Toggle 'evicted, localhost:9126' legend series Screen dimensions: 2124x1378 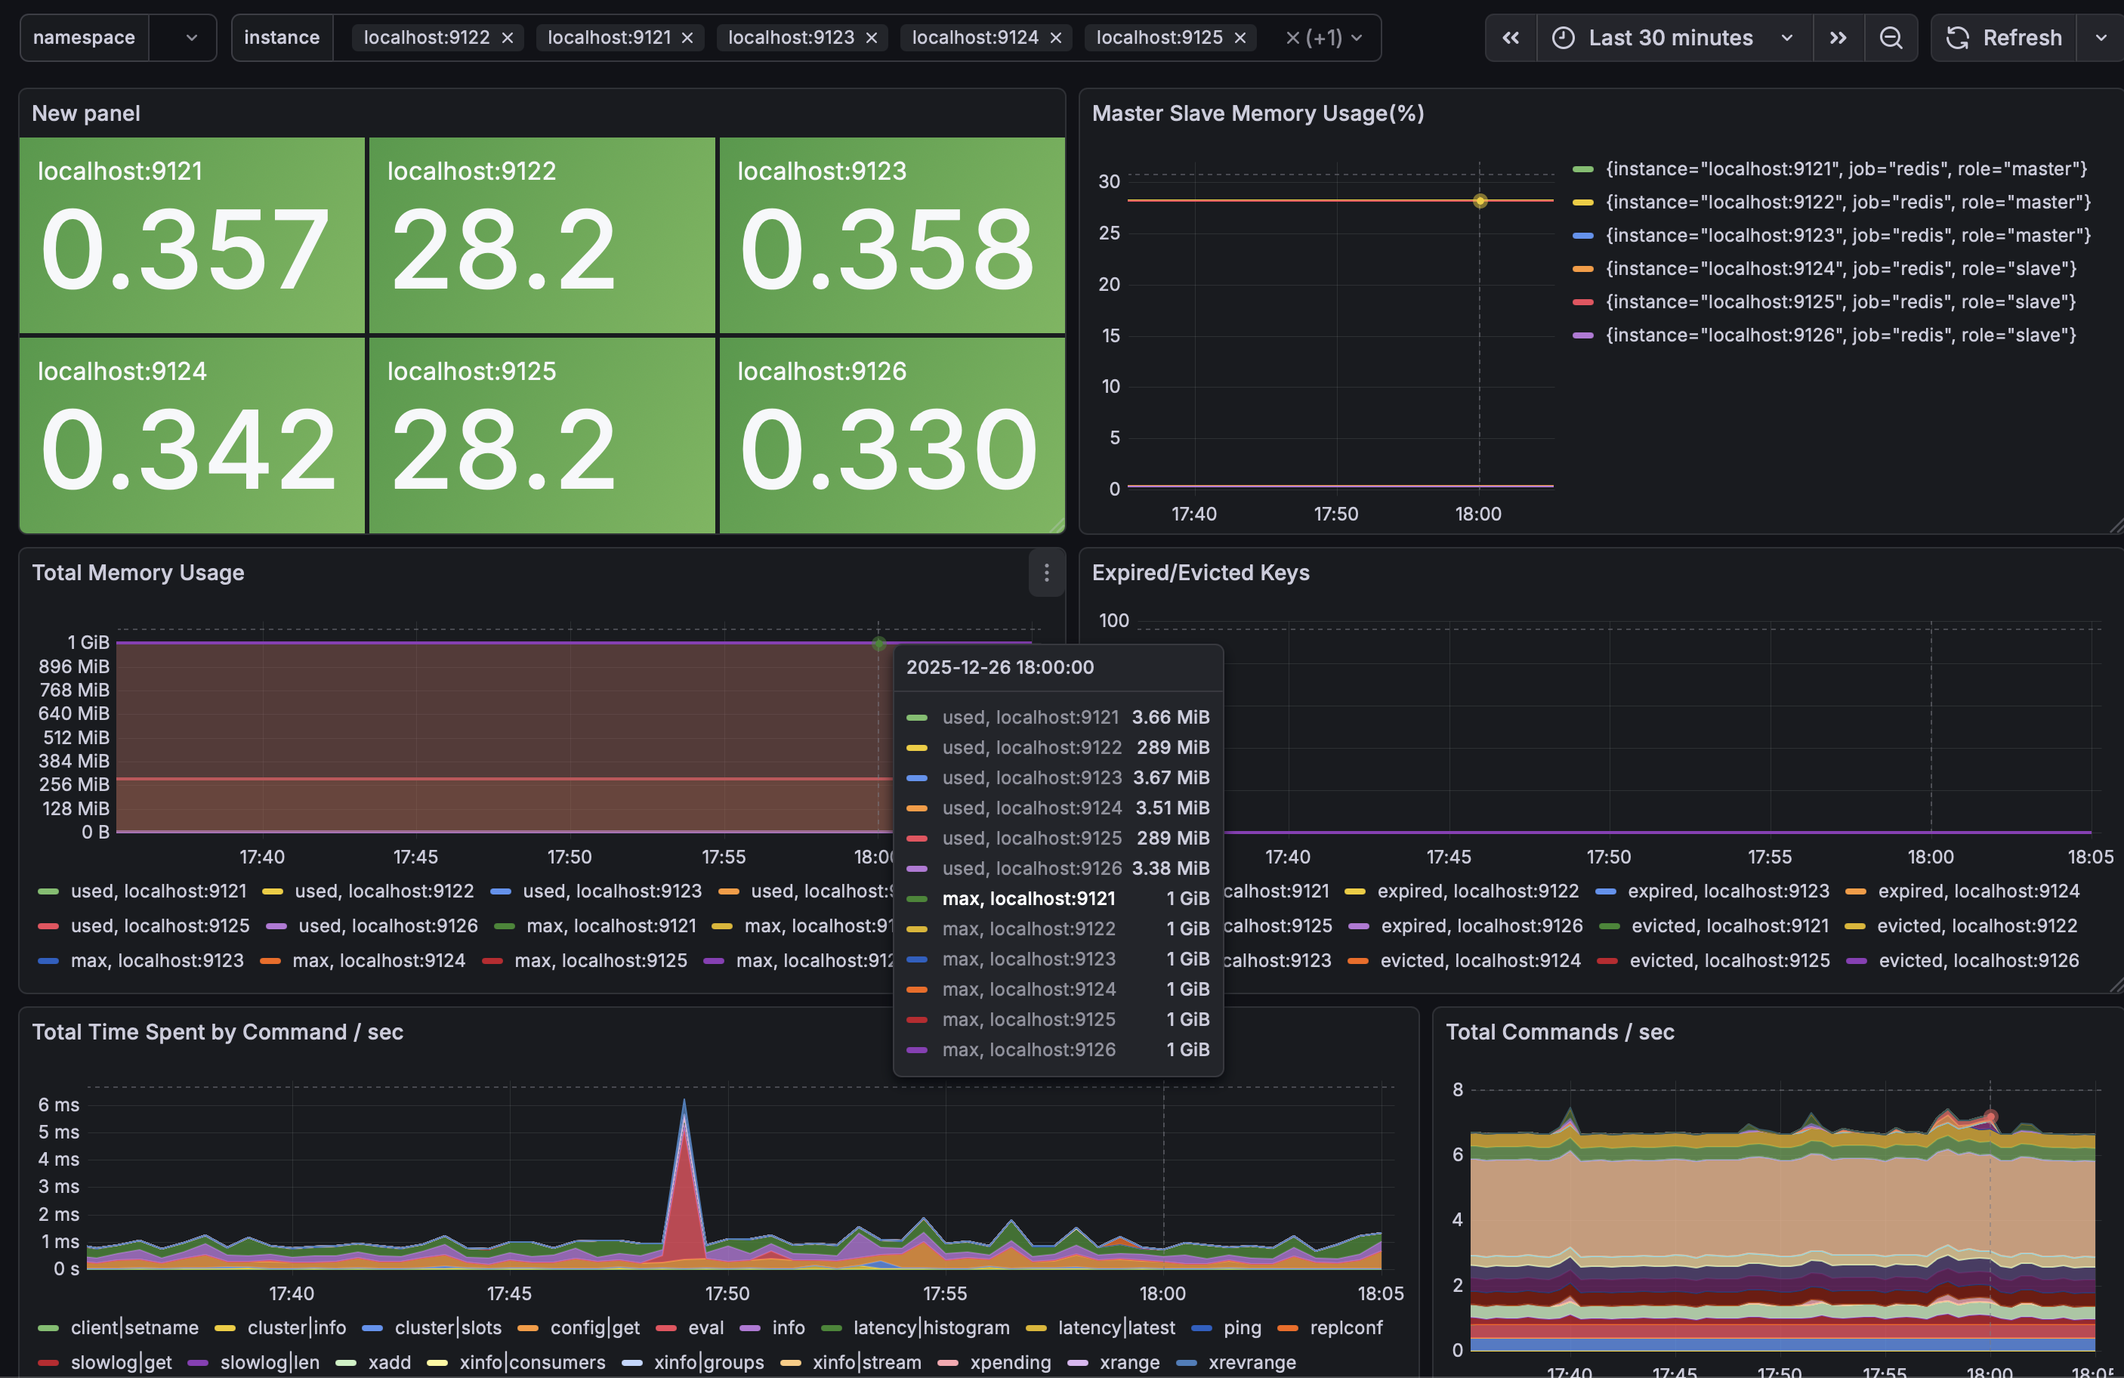pos(1977,960)
